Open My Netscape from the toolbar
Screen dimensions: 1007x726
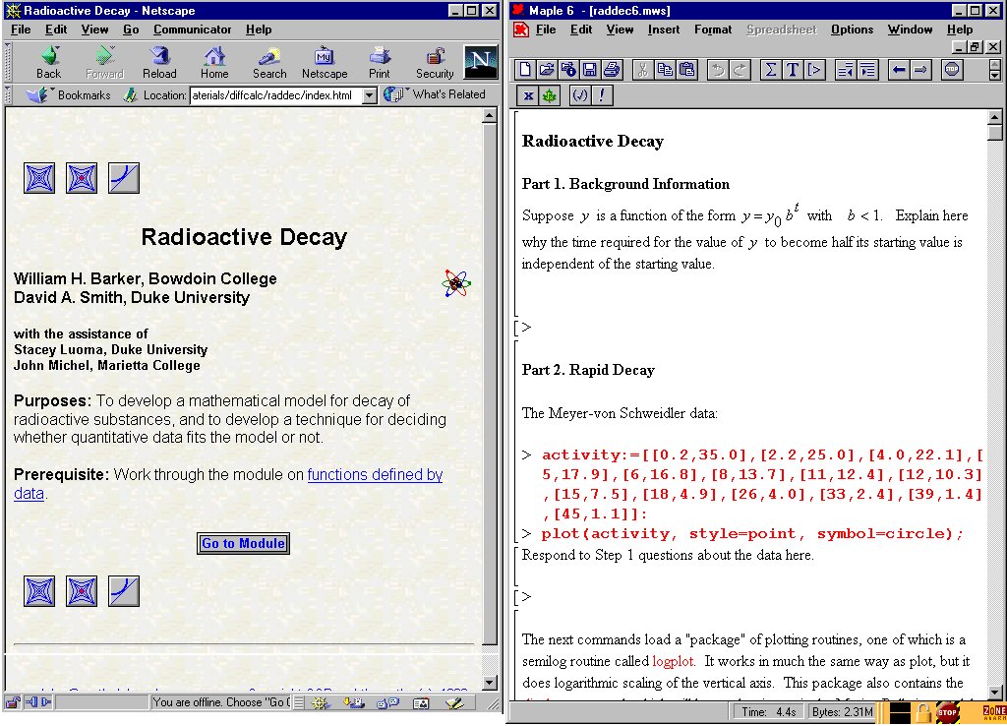(325, 62)
